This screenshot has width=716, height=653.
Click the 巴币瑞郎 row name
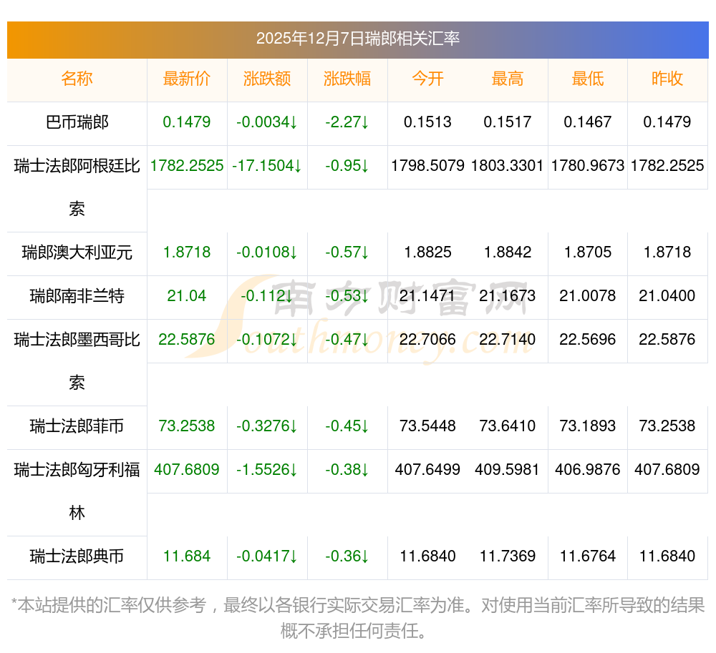pyautogui.click(x=77, y=122)
